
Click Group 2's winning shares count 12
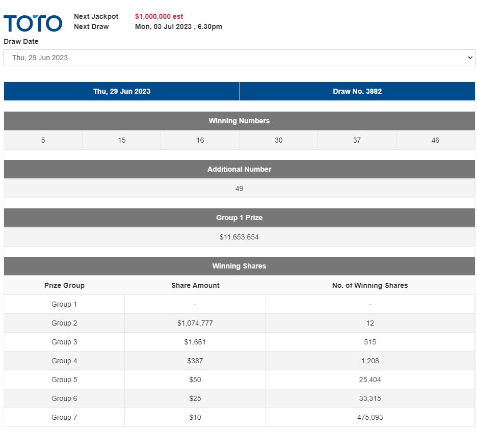[x=370, y=323]
